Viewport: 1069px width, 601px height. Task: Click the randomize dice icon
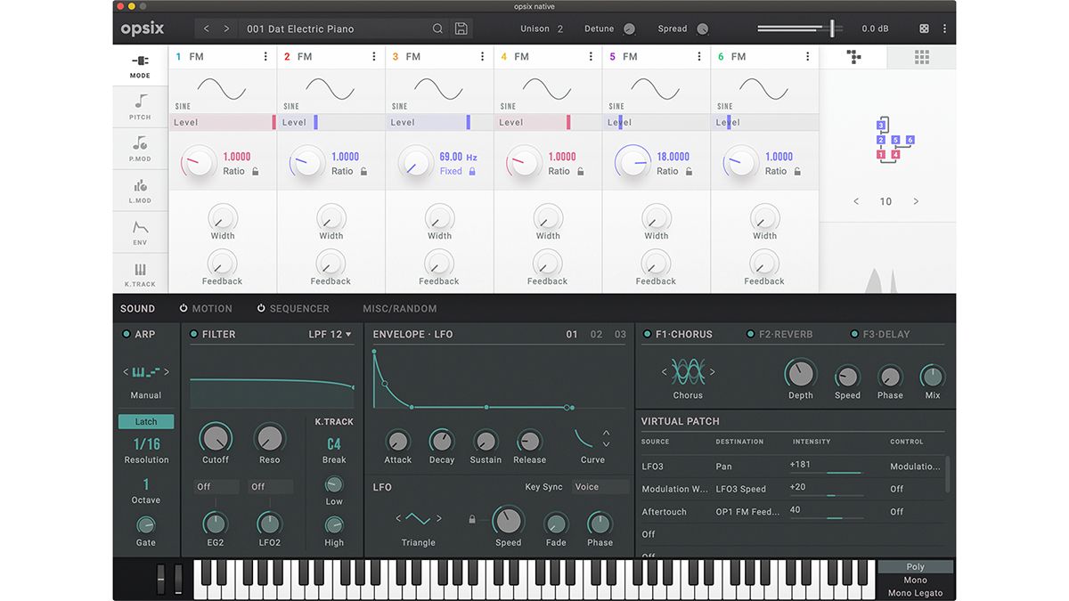pos(924,28)
